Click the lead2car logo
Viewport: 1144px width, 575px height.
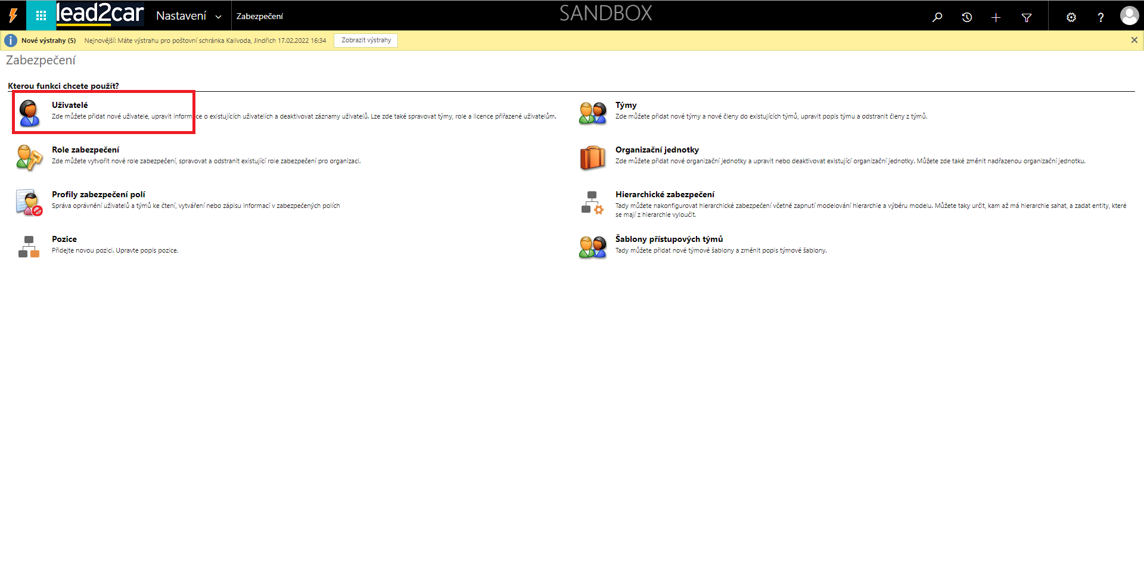pos(100,14)
